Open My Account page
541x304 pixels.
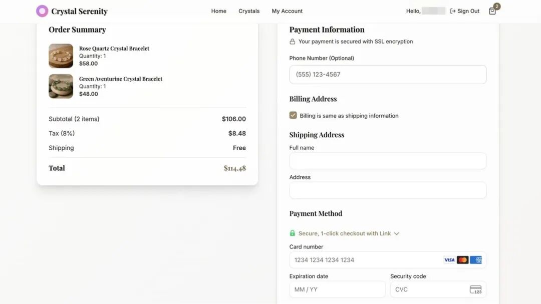[287, 11]
